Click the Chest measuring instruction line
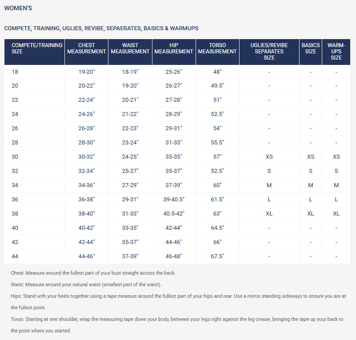The image size is (356, 340). [x=93, y=273]
